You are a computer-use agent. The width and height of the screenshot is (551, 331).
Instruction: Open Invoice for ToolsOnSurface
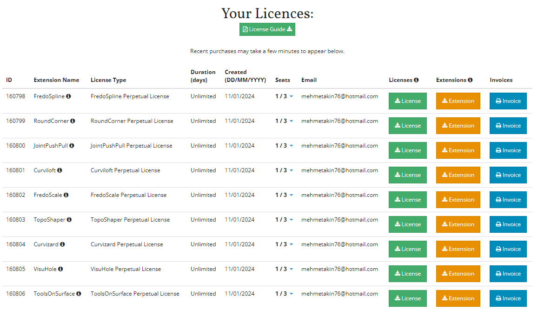(508, 298)
